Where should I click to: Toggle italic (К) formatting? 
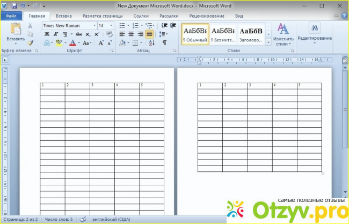pos(55,34)
